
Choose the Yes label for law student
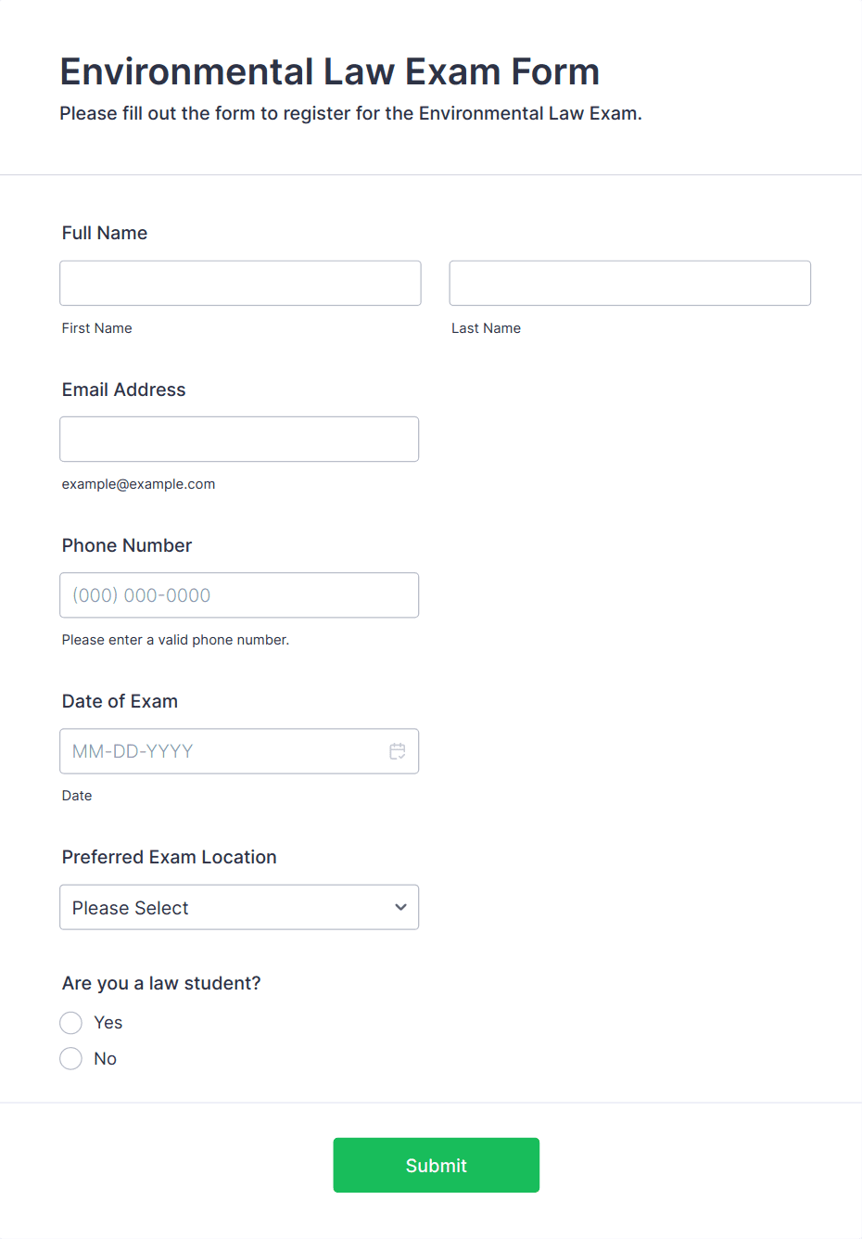(108, 1023)
